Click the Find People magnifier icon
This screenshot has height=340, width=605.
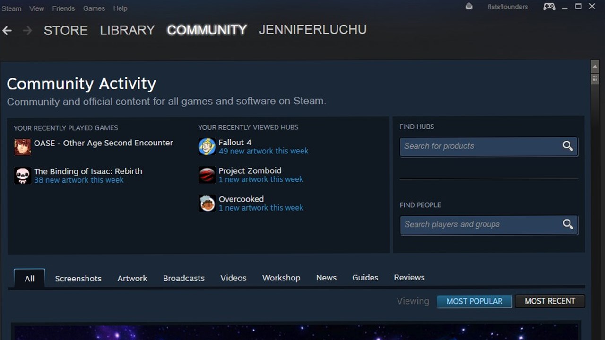coord(568,224)
